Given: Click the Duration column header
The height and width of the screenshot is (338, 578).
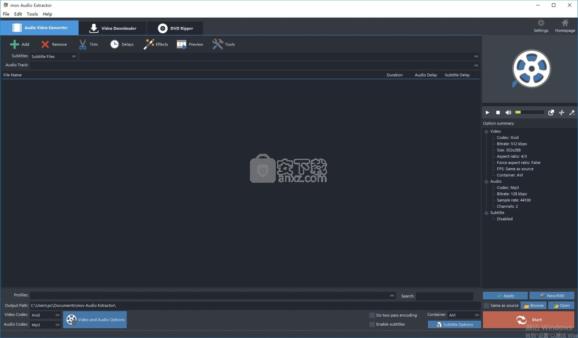Looking at the screenshot, I should [394, 75].
